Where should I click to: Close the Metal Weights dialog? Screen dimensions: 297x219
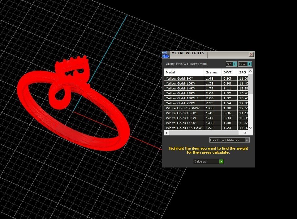[251, 55]
